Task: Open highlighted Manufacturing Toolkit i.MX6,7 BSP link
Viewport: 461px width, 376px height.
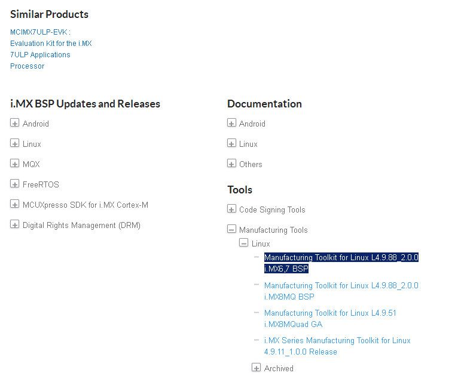Action: 341,263
